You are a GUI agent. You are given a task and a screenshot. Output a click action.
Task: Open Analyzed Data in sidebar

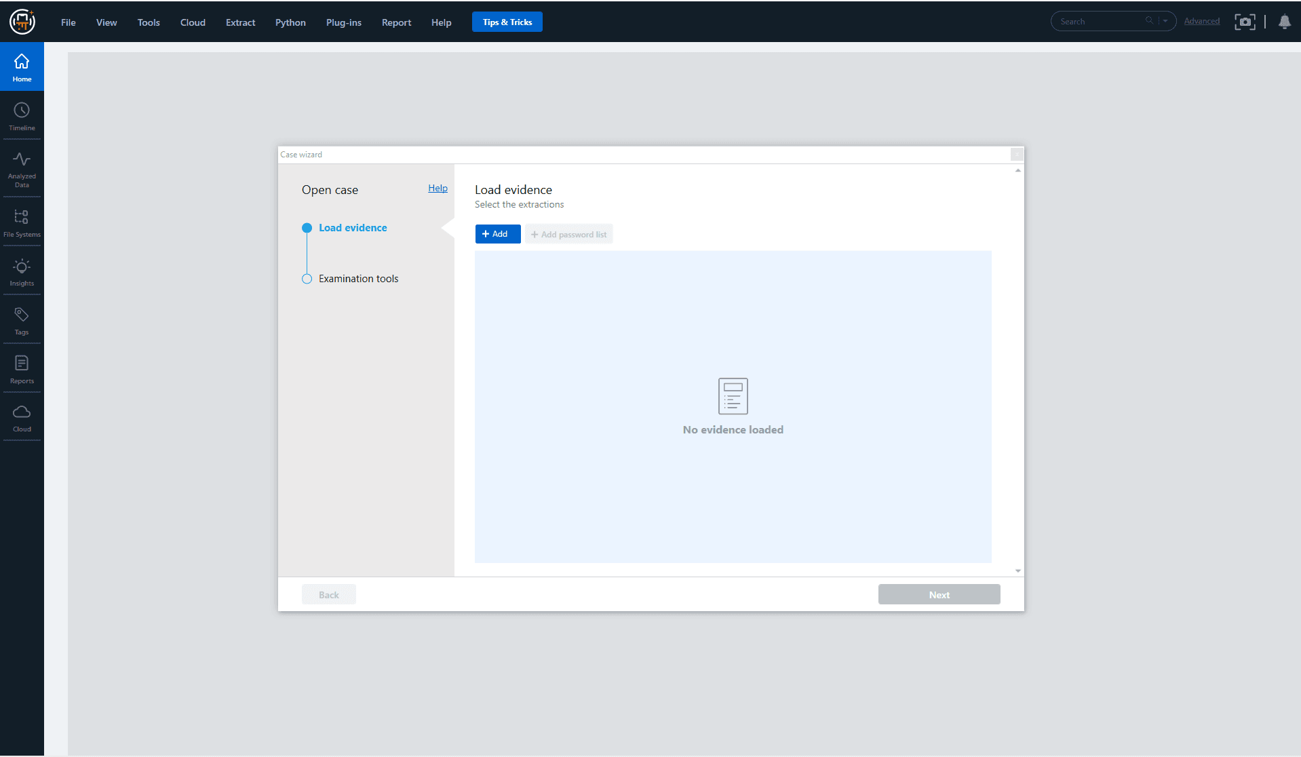click(x=22, y=168)
